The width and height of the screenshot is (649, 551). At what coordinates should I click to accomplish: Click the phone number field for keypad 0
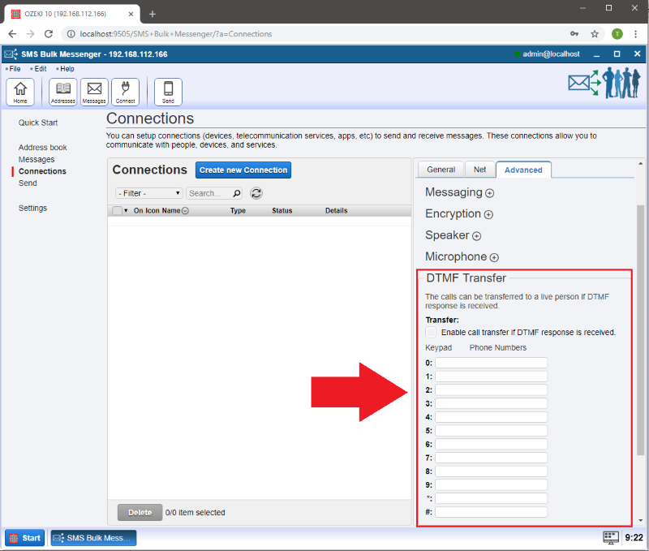tap(491, 363)
